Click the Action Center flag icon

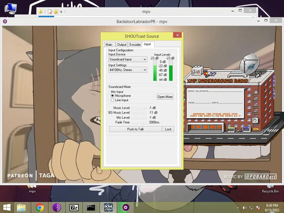tap(258, 208)
